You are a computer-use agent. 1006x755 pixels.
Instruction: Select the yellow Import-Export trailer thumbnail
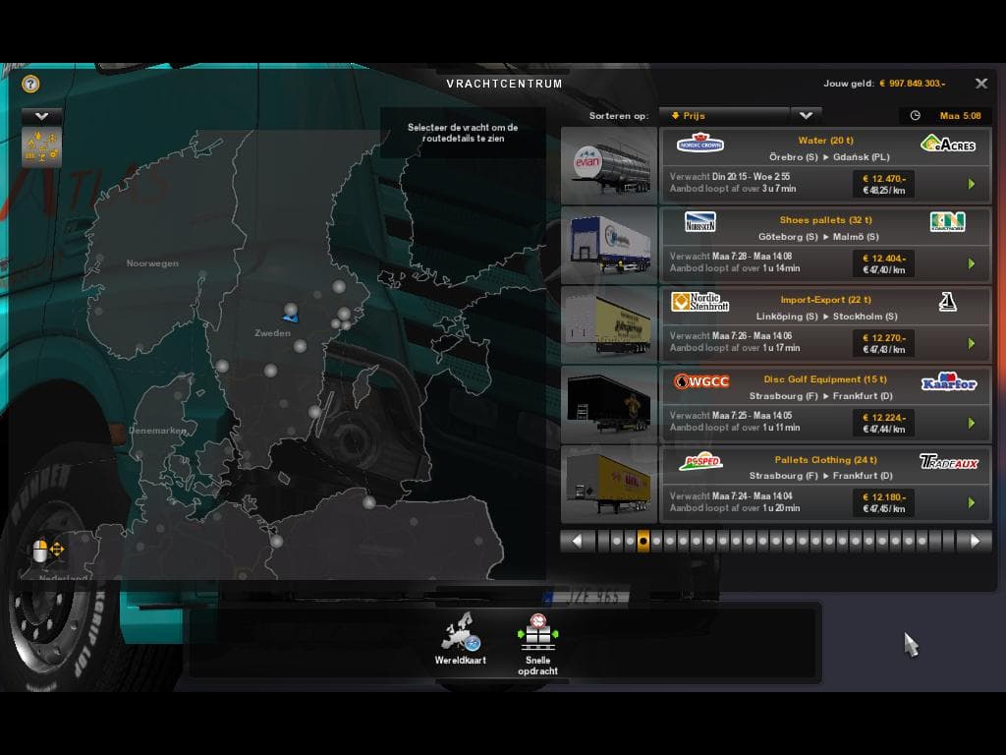point(609,324)
